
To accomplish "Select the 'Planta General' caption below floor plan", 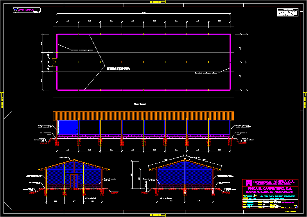I will coord(140,104).
